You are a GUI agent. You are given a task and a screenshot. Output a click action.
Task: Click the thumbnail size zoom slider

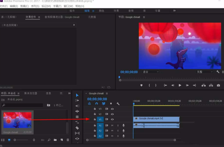coord(15,140)
